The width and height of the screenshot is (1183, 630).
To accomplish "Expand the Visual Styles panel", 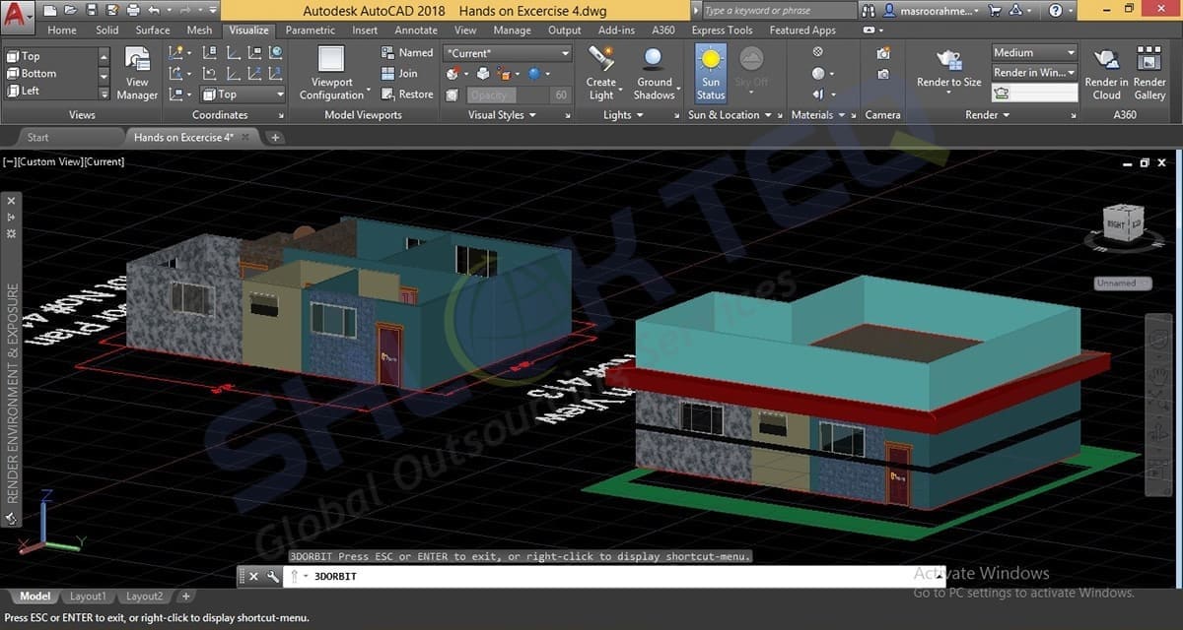I will 502,115.
